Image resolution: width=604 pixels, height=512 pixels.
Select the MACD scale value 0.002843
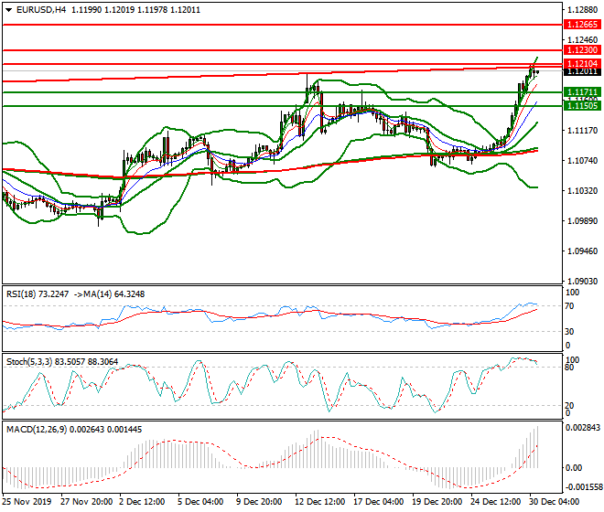582,428
